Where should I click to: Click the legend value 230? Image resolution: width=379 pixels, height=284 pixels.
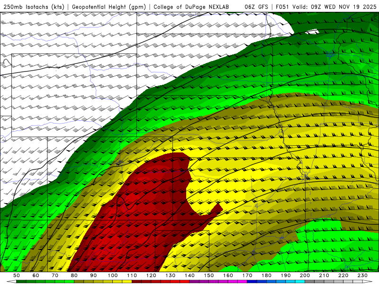tap(362, 275)
